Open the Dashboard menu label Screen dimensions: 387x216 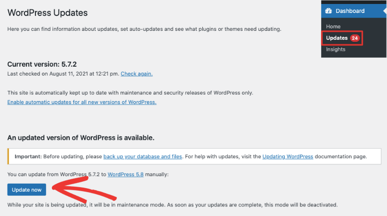(350, 11)
